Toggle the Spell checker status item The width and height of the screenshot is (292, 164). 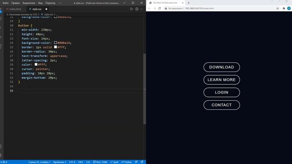pyautogui.click(x=114, y=162)
